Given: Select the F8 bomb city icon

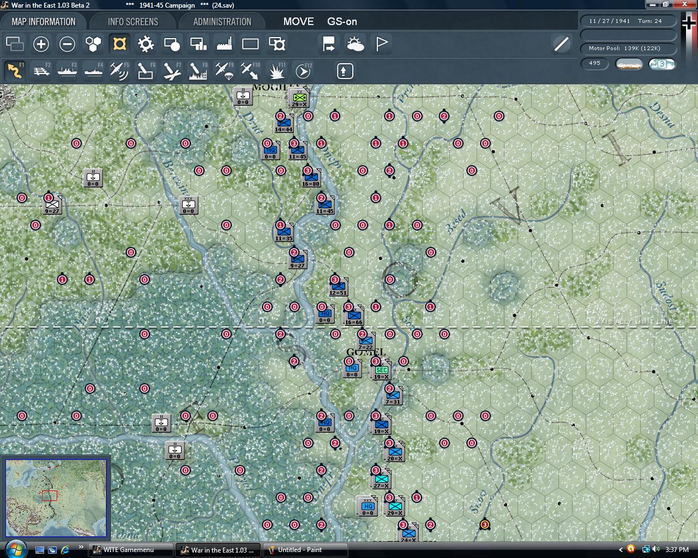Looking at the screenshot, I should [x=198, y=71].
